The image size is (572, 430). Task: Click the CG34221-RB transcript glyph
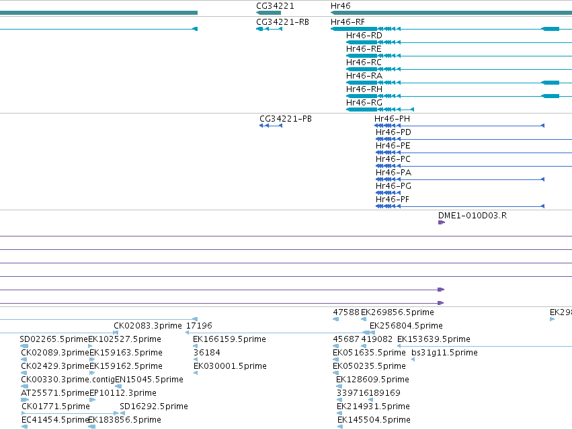(270, 29)
